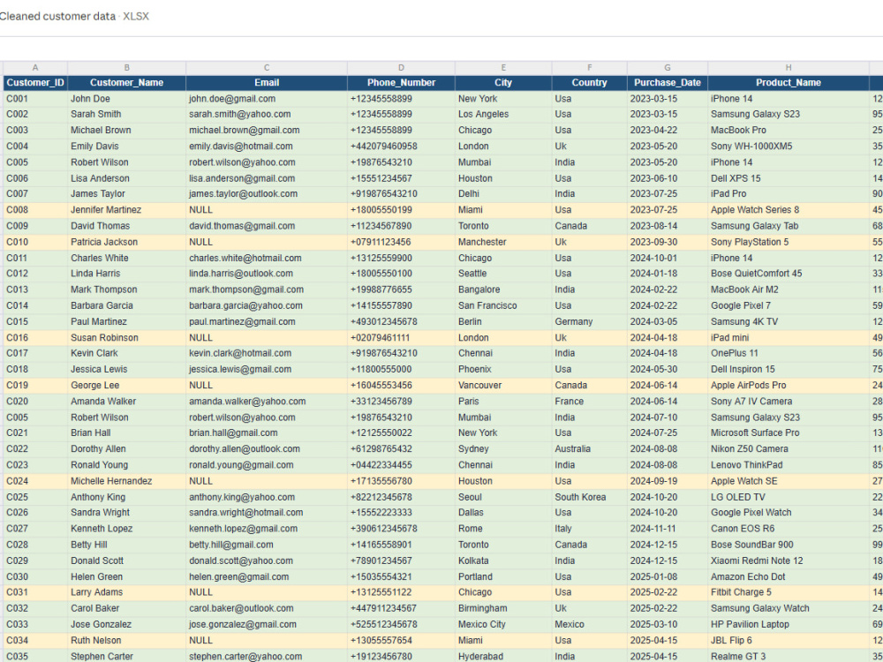
Task: Select column C header letter
Action: 267,68
